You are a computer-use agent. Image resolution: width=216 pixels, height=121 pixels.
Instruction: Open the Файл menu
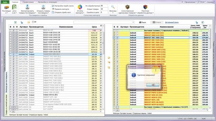point(5,2)
